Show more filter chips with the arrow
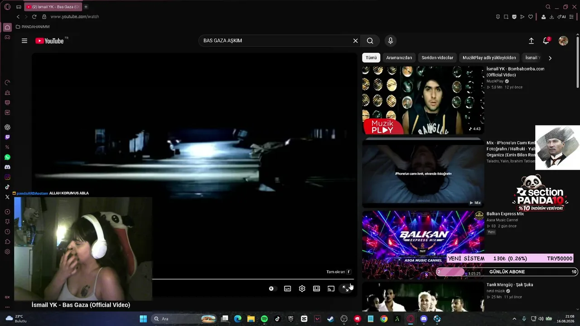This screenshot has height=326, width=580. pyautogui.click(x=550, y=58)
